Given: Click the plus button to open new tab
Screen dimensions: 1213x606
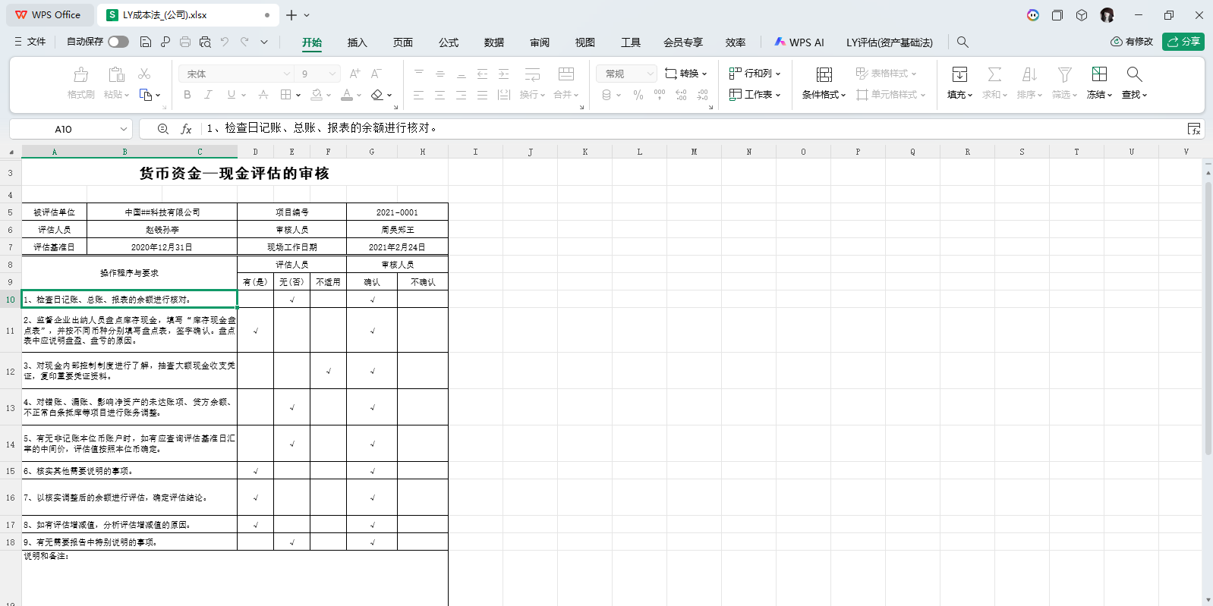Looking at the screenshot, I should [291, 15].
